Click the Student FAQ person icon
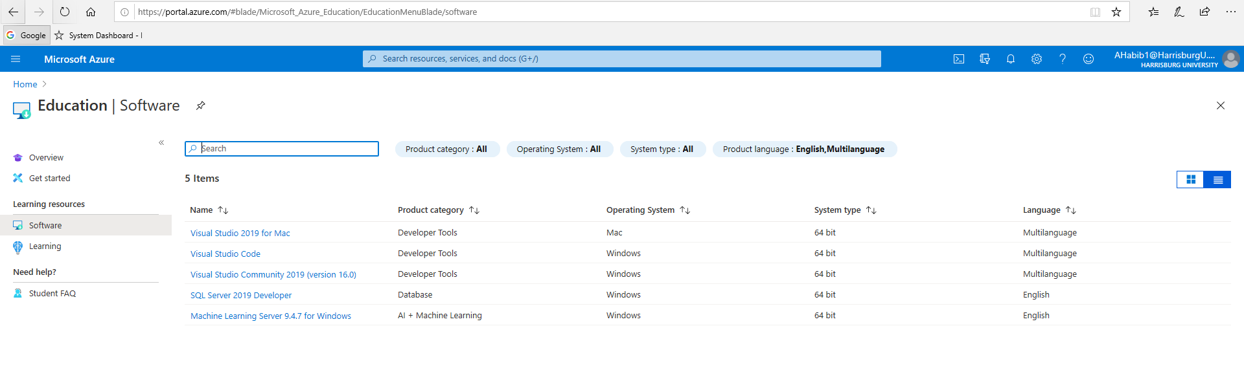The image size is (1244, 392). (17, 293)
